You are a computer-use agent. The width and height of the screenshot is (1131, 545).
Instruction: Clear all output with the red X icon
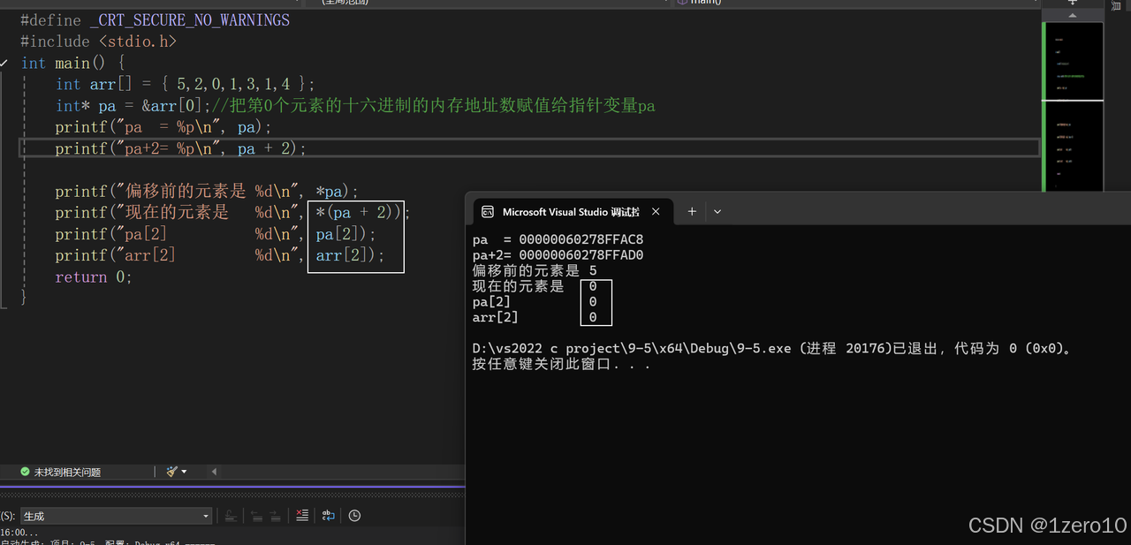pyautogui.click(x=302, y=516)
